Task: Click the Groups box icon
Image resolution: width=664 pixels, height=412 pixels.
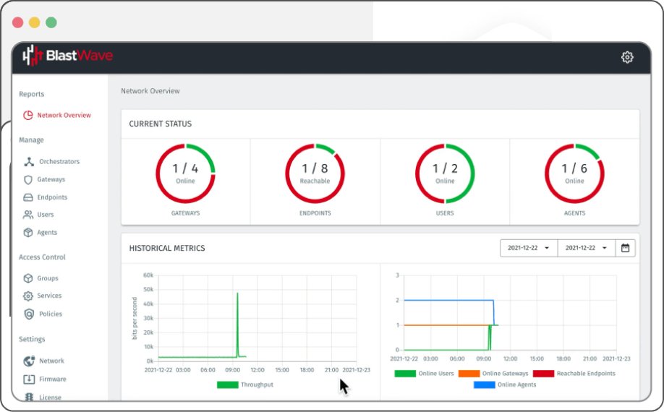Action: click(x=28, y=278)
